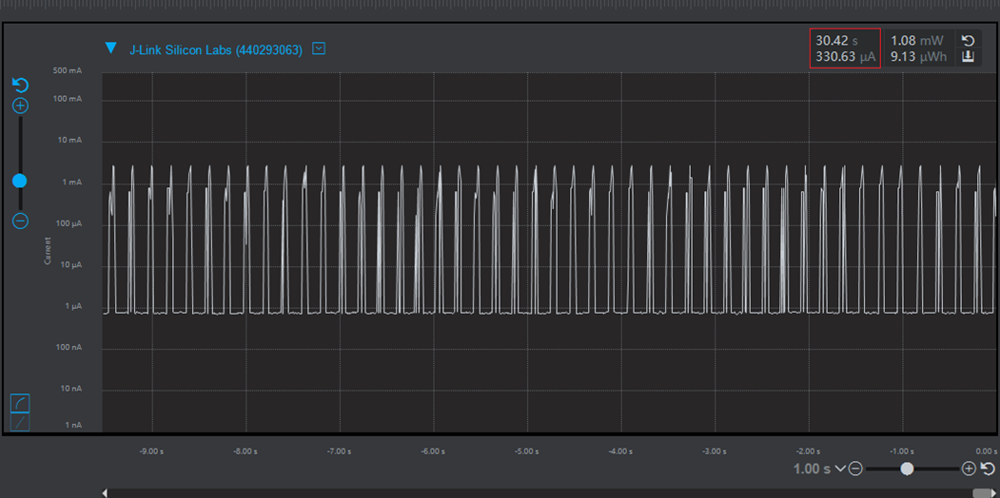Viewport: 1000px width, 498px height.
Task: Click the 0.00 s time axis label
Action: tap(986, 451)
